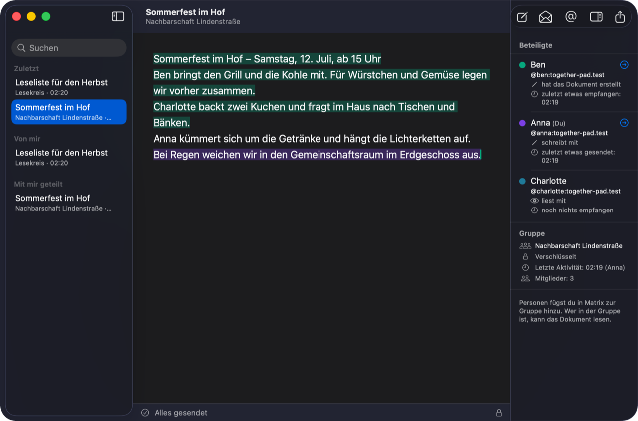Click the line about Anna and Getränke

point(312,139)
